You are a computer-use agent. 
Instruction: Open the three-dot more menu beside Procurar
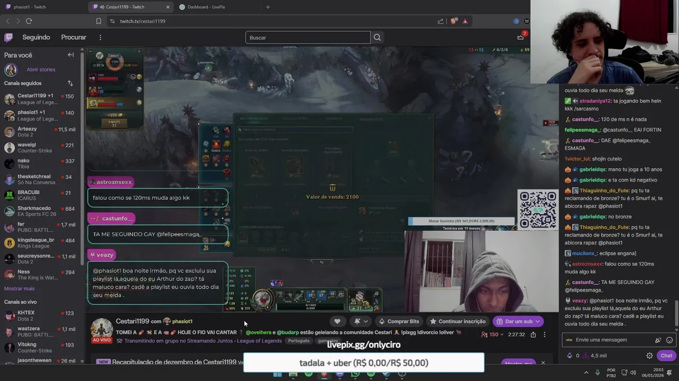pyautogui.click(x=100, y=37)
